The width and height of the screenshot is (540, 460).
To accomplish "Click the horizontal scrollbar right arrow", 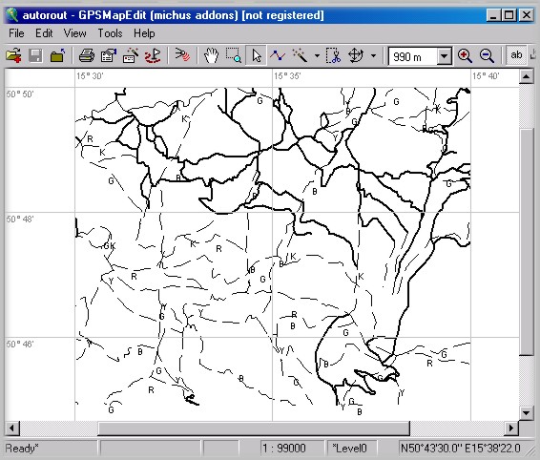I will [x=511, y=428].
